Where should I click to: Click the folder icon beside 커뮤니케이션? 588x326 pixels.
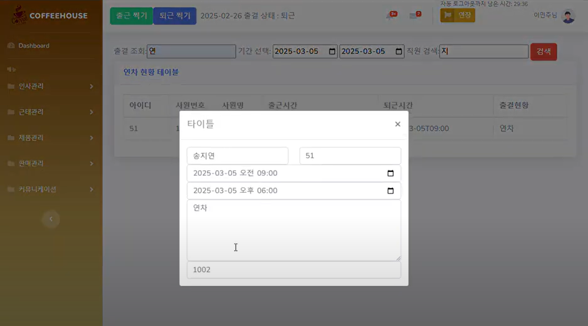click(x=10, y=189)
